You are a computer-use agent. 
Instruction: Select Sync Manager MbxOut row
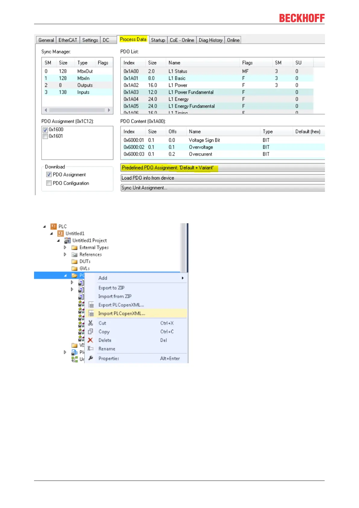pos(77,71)
